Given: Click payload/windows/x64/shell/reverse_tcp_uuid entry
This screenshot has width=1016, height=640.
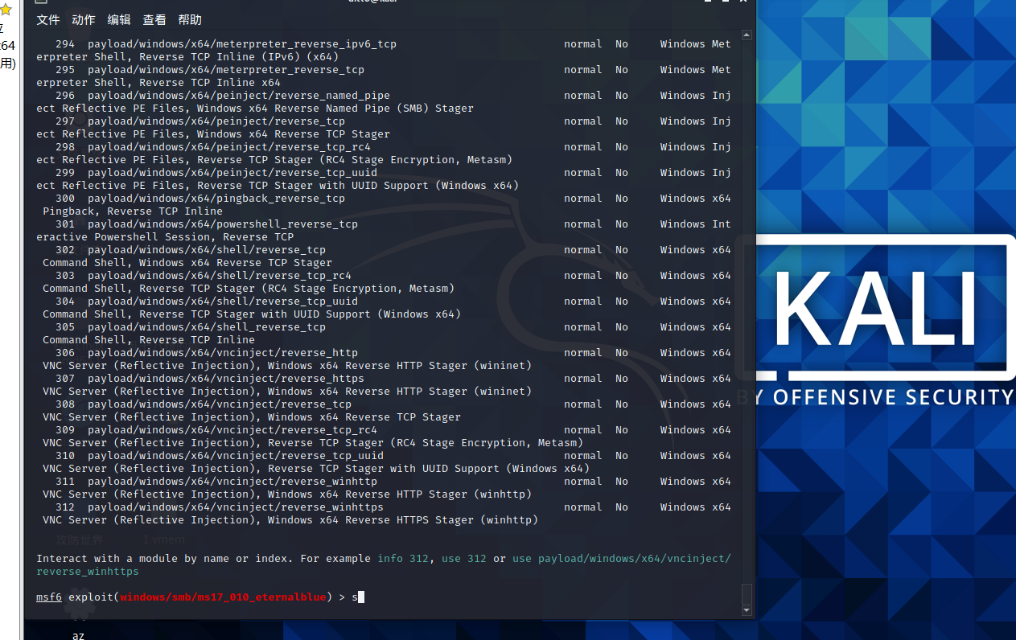Looking at the screenshot, I should 223,302.
